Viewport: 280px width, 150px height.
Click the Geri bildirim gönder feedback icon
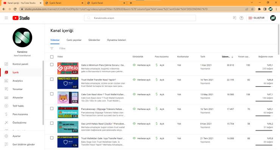(x=6, y=144)
